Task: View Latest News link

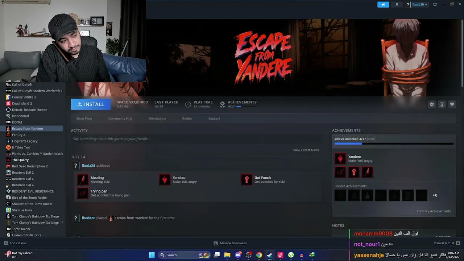Action: [306, 150]
